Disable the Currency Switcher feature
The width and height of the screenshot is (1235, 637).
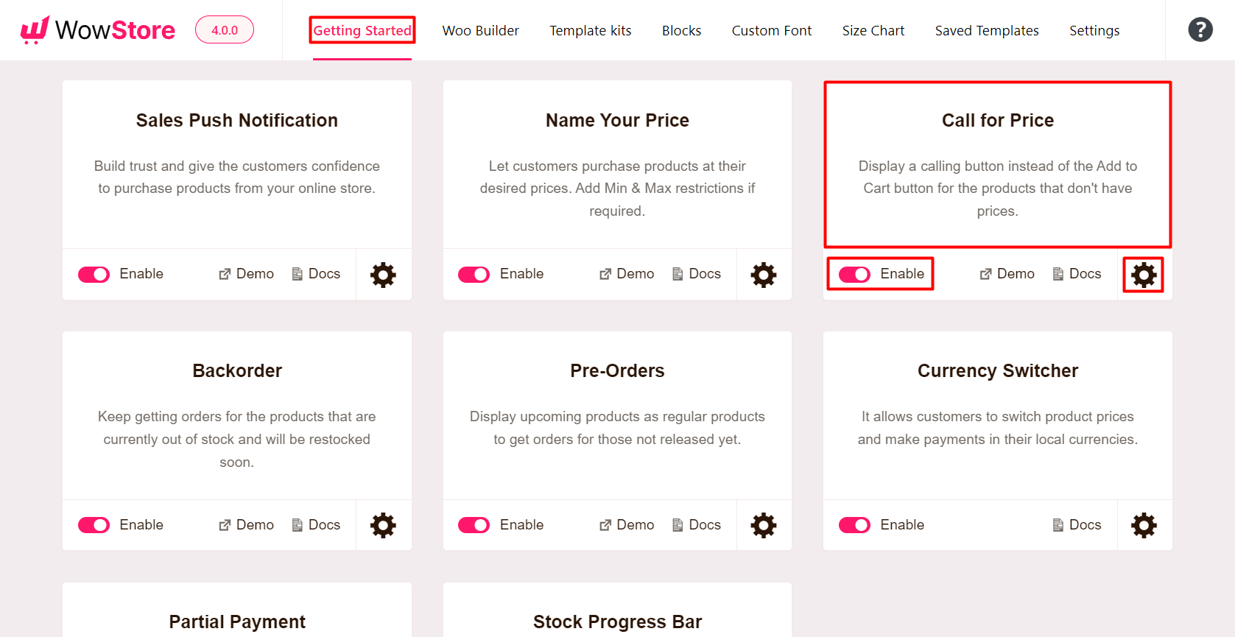854,525
